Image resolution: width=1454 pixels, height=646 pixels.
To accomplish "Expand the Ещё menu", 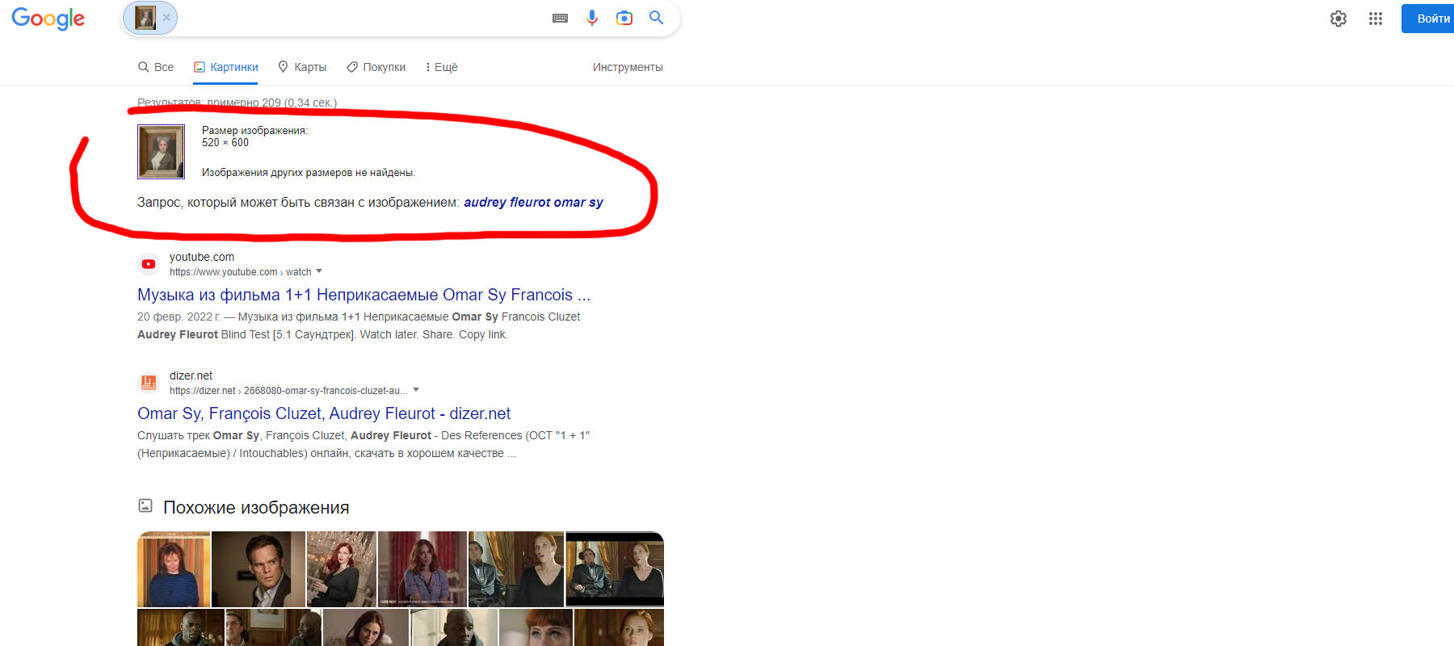I will pos(441,67).
